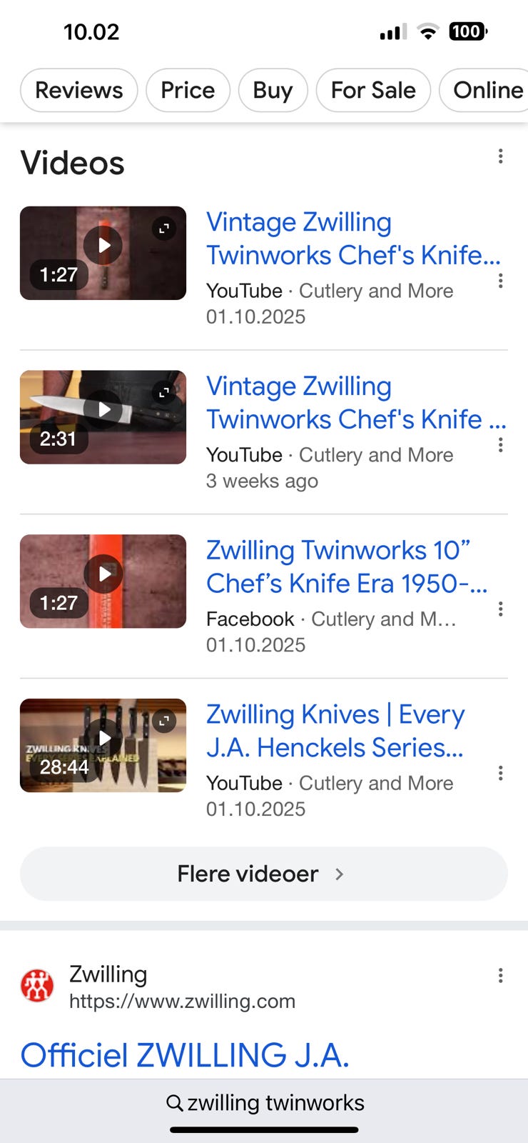Image resolution: width=528 pixels, height=1143 pixels.
Task: Open Zwilling Twinworks 10" Chef's Knife Era link
Action: point(347,567)
